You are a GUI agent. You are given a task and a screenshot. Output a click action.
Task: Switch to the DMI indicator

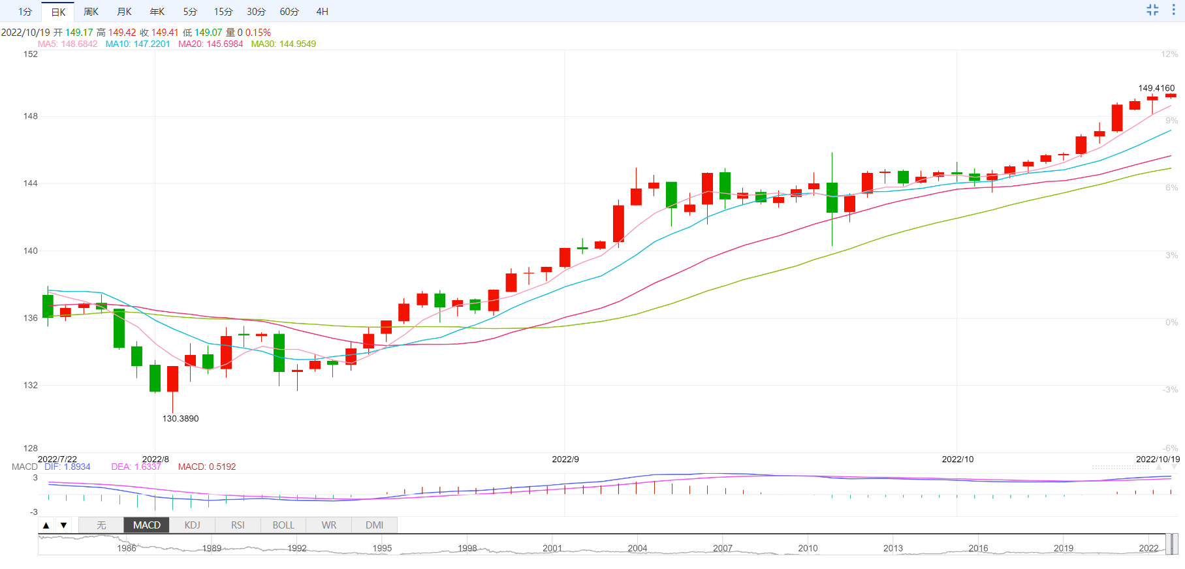[374, 525]
